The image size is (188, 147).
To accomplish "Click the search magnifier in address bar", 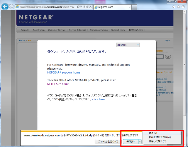I will pos(78,7).
